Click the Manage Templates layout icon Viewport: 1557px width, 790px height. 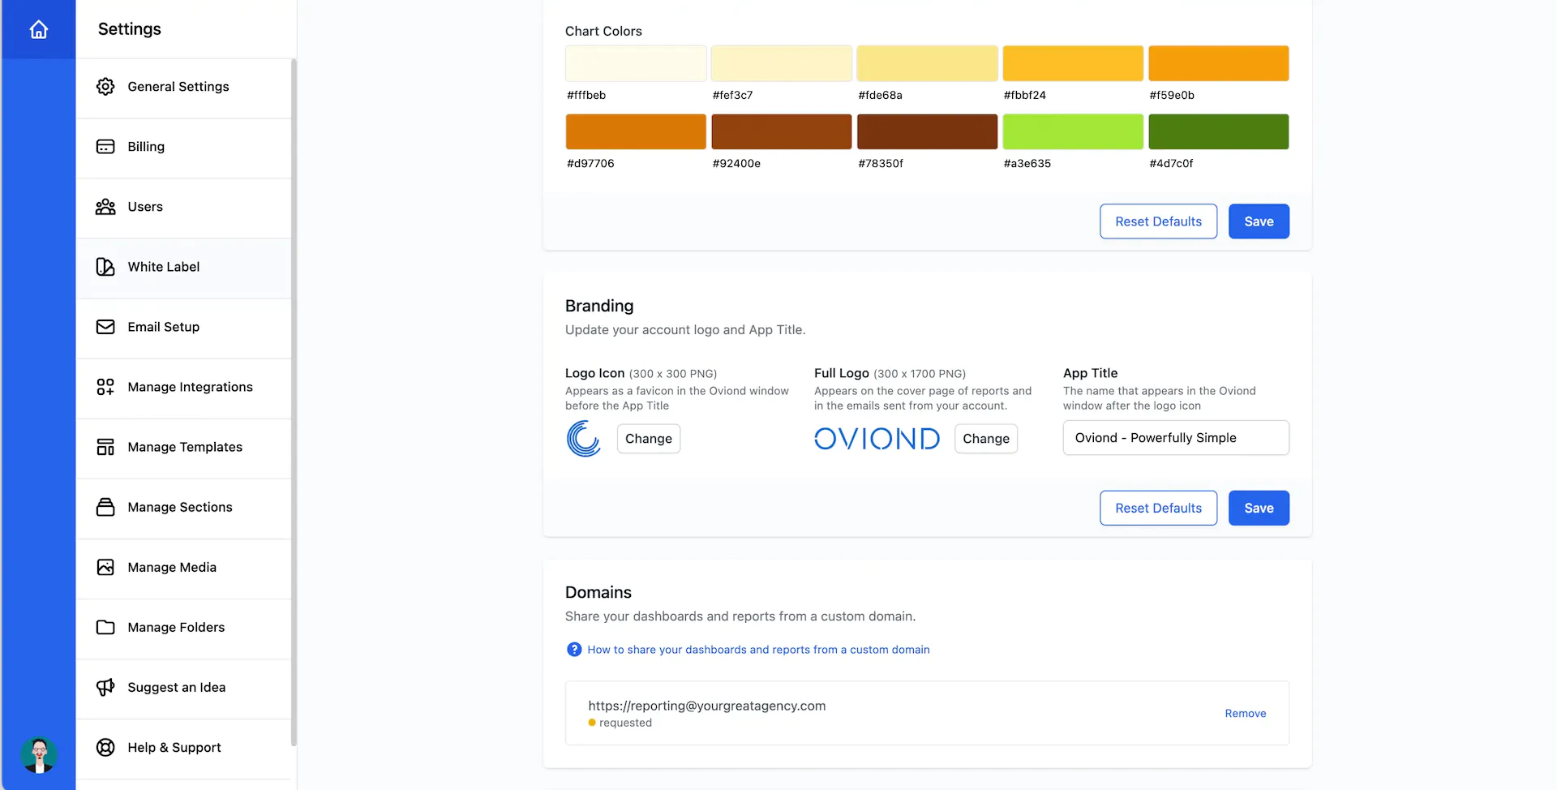tap(105, 447)
